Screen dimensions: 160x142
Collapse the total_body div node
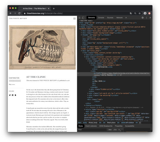(81, 51)
